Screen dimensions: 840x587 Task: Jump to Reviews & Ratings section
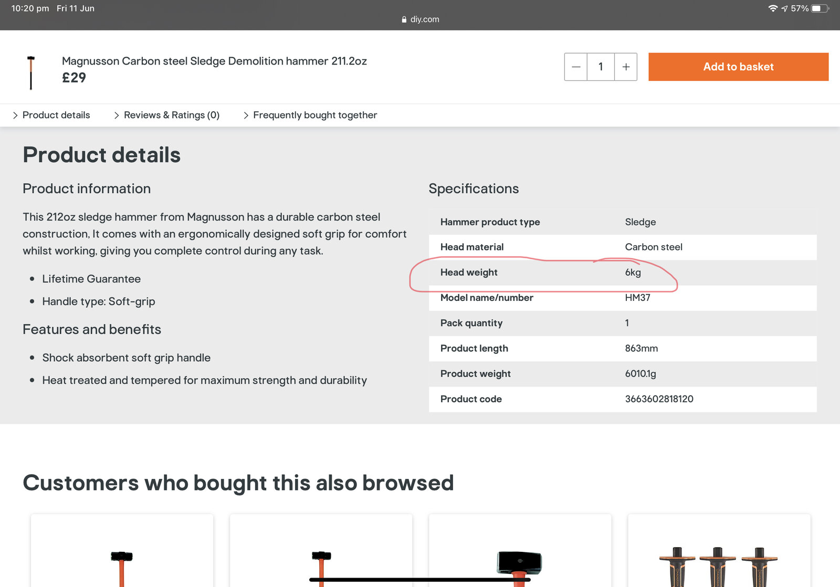tap(171, 115)
